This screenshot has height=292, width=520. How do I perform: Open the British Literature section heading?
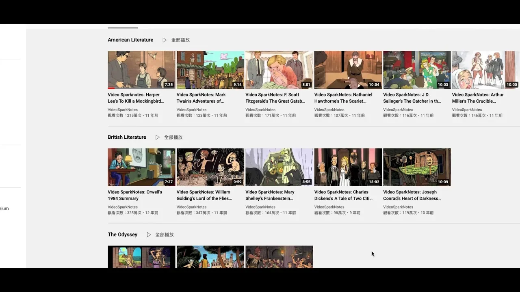point(127,137)
